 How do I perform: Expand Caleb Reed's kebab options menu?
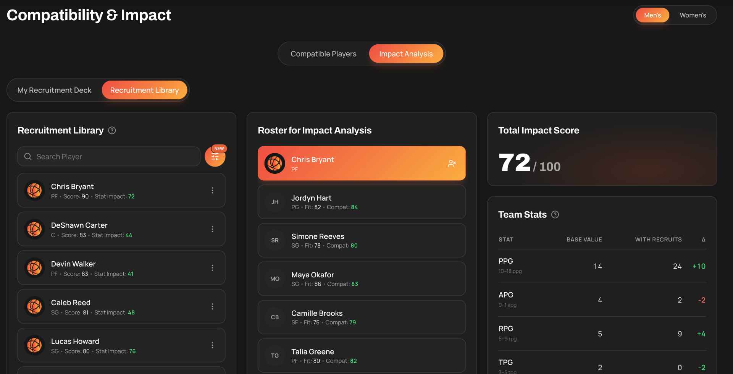pyautogui.click(x=213, y=306)
